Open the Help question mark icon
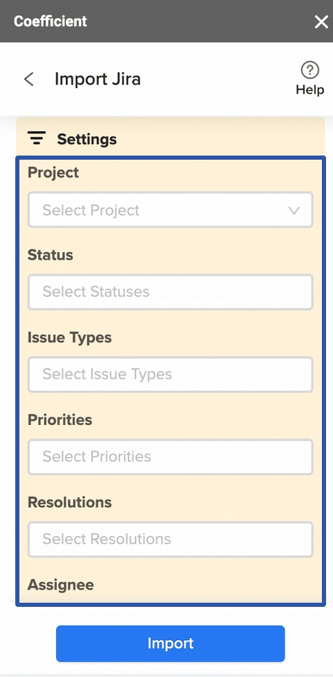This screenshot has height=677, width=333. coord(309,70)
